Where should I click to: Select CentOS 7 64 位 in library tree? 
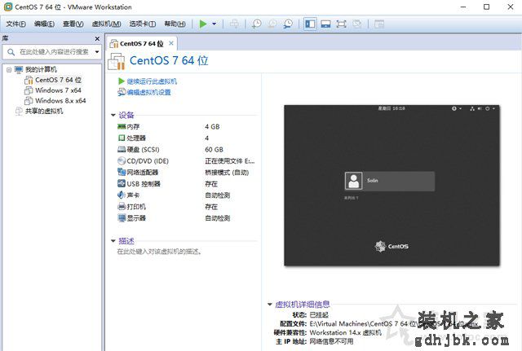coord(58,80)
